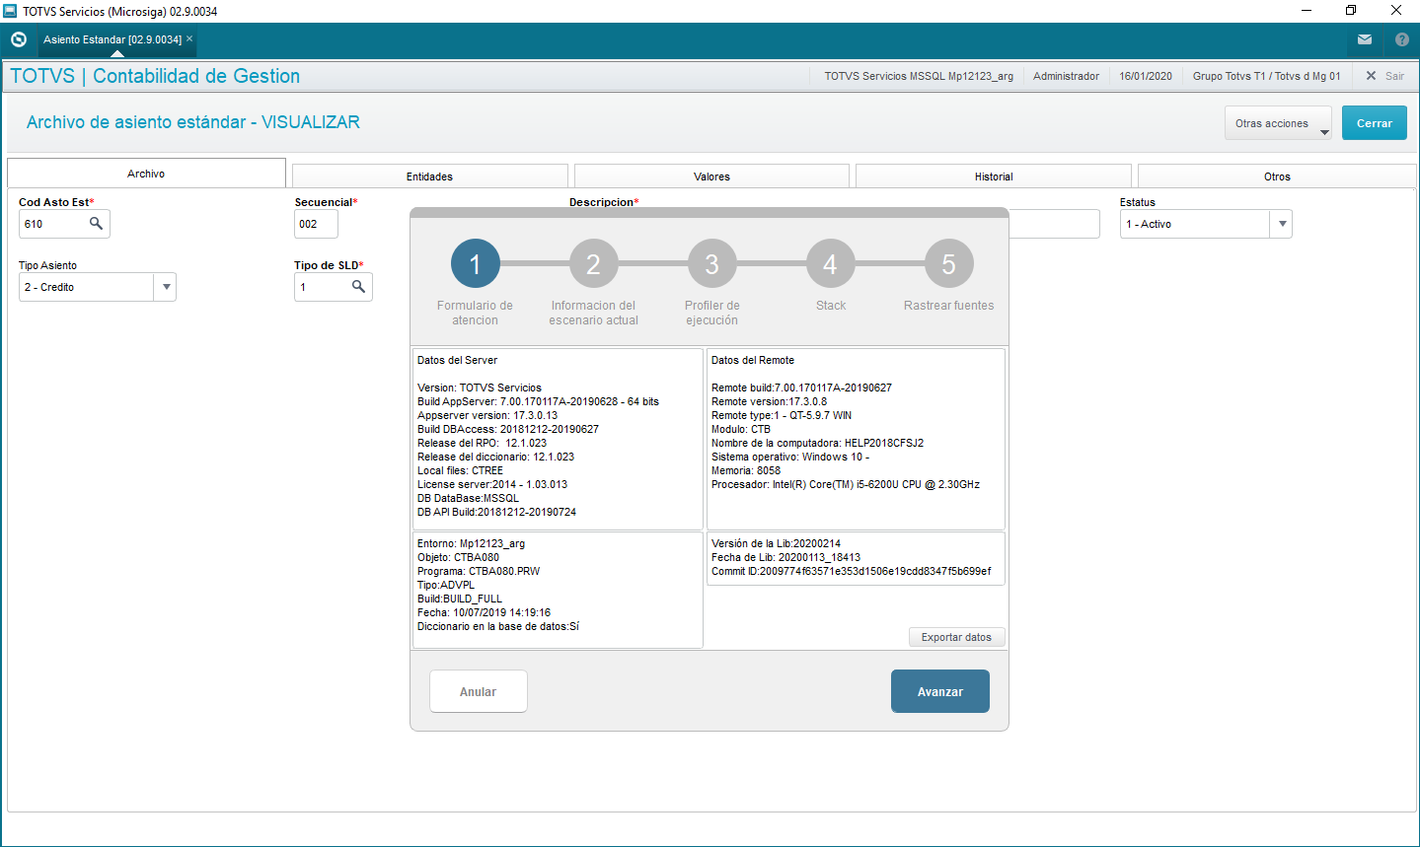1420x847 pixels.
Task: Expand the Estatus dropdown
Action: coord(1282,224)
